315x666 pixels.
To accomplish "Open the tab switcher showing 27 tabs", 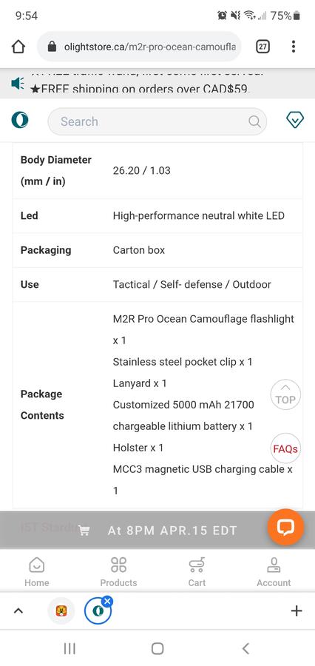I will click(x=262, y=47).
